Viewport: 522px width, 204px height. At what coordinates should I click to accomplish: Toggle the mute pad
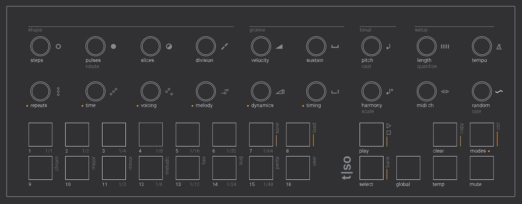[482, 168]
